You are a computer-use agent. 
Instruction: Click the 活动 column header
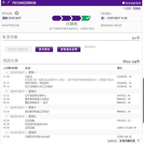[x=28, y=68]
